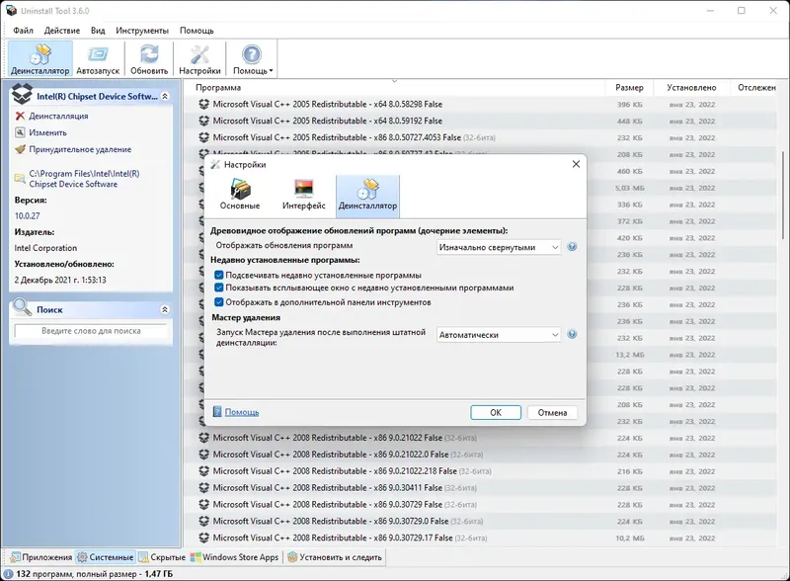The width and height of the screenshot is (790, 581).
Task: Open Настройки from the main toolbar
Action: click(199, 59)
